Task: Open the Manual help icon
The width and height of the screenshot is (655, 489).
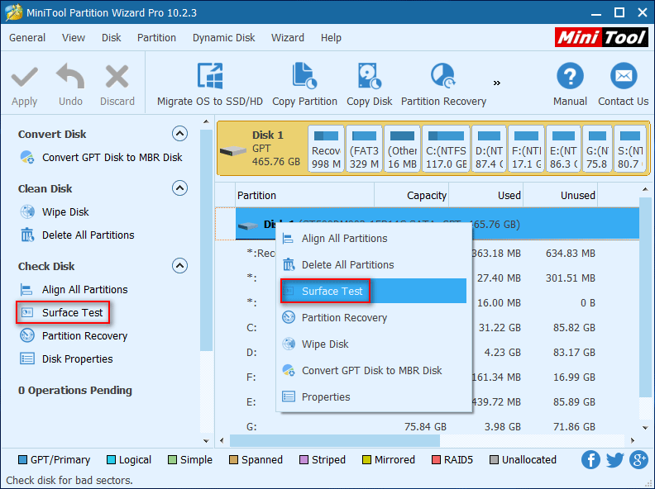Action: tap(570, 76)
